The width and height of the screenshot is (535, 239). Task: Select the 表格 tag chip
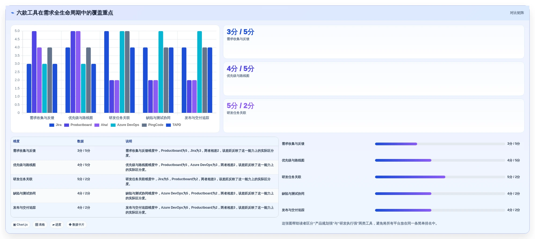point(40,225)
